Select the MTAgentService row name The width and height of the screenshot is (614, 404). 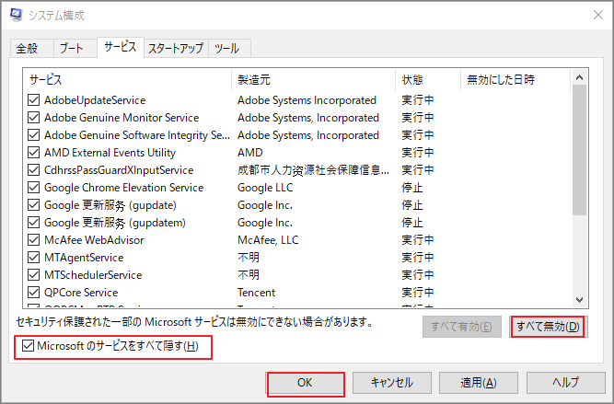pyautogui.click(x=84, y=258)
